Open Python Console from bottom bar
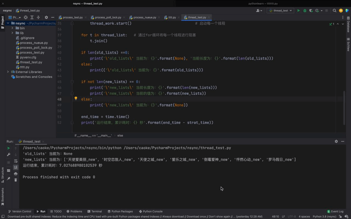Image resolution: width=351 pixels, height=219 pixels. 151,211
